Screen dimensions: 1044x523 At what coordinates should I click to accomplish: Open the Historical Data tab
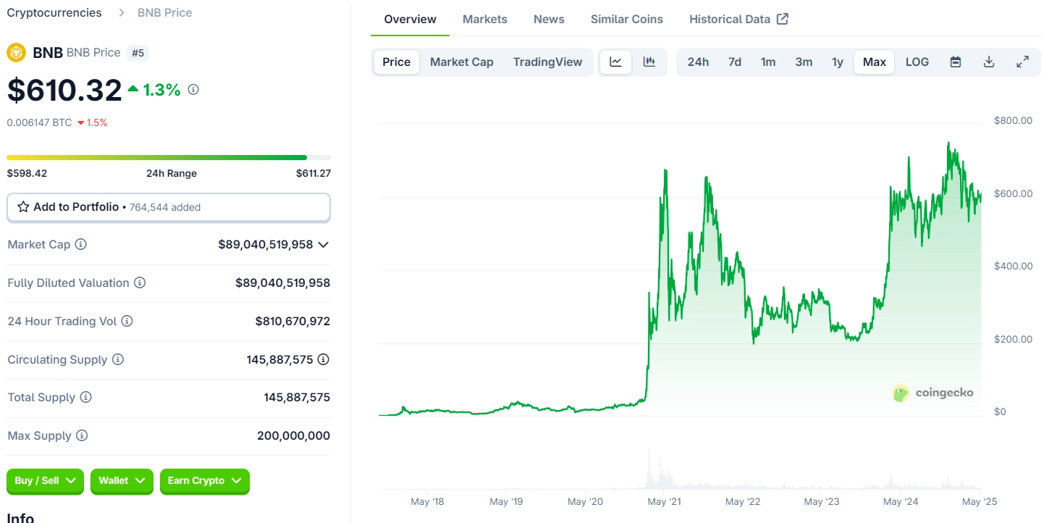coord(738,20)
